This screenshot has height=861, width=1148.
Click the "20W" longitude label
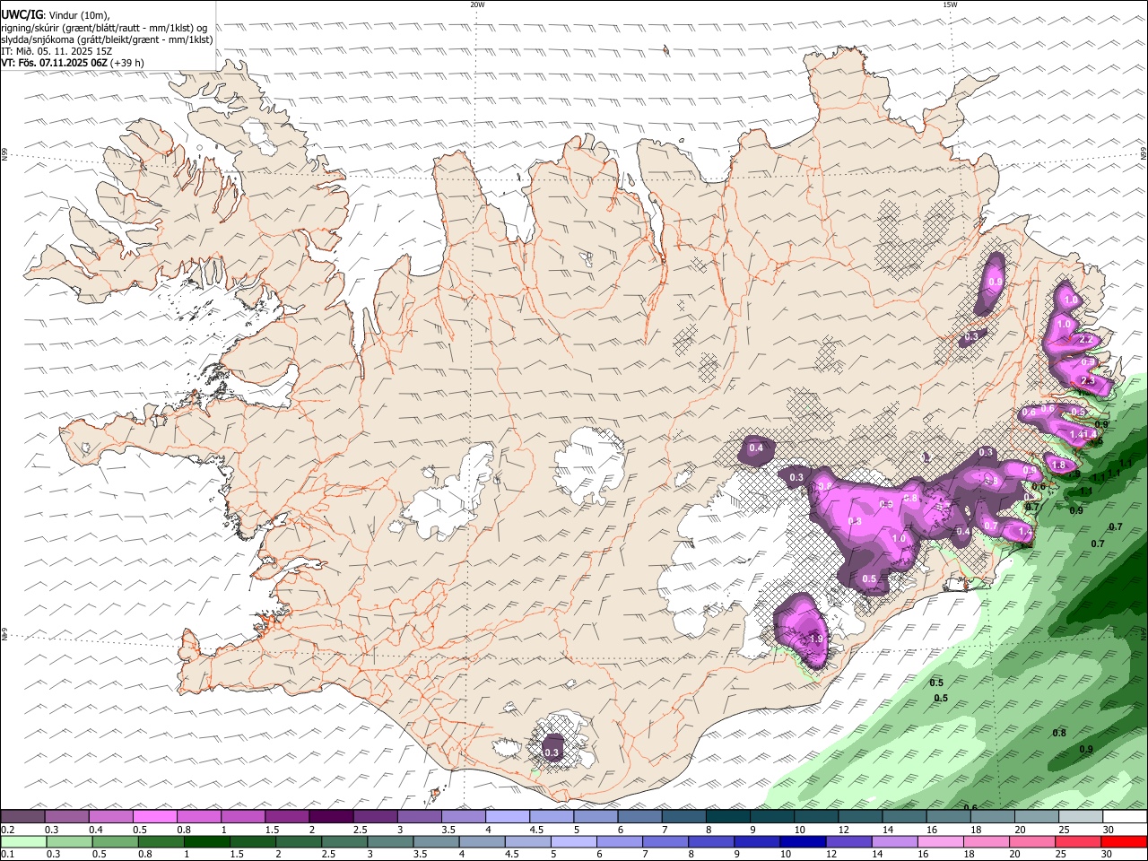pyautogui.click(x=477, y=4)
